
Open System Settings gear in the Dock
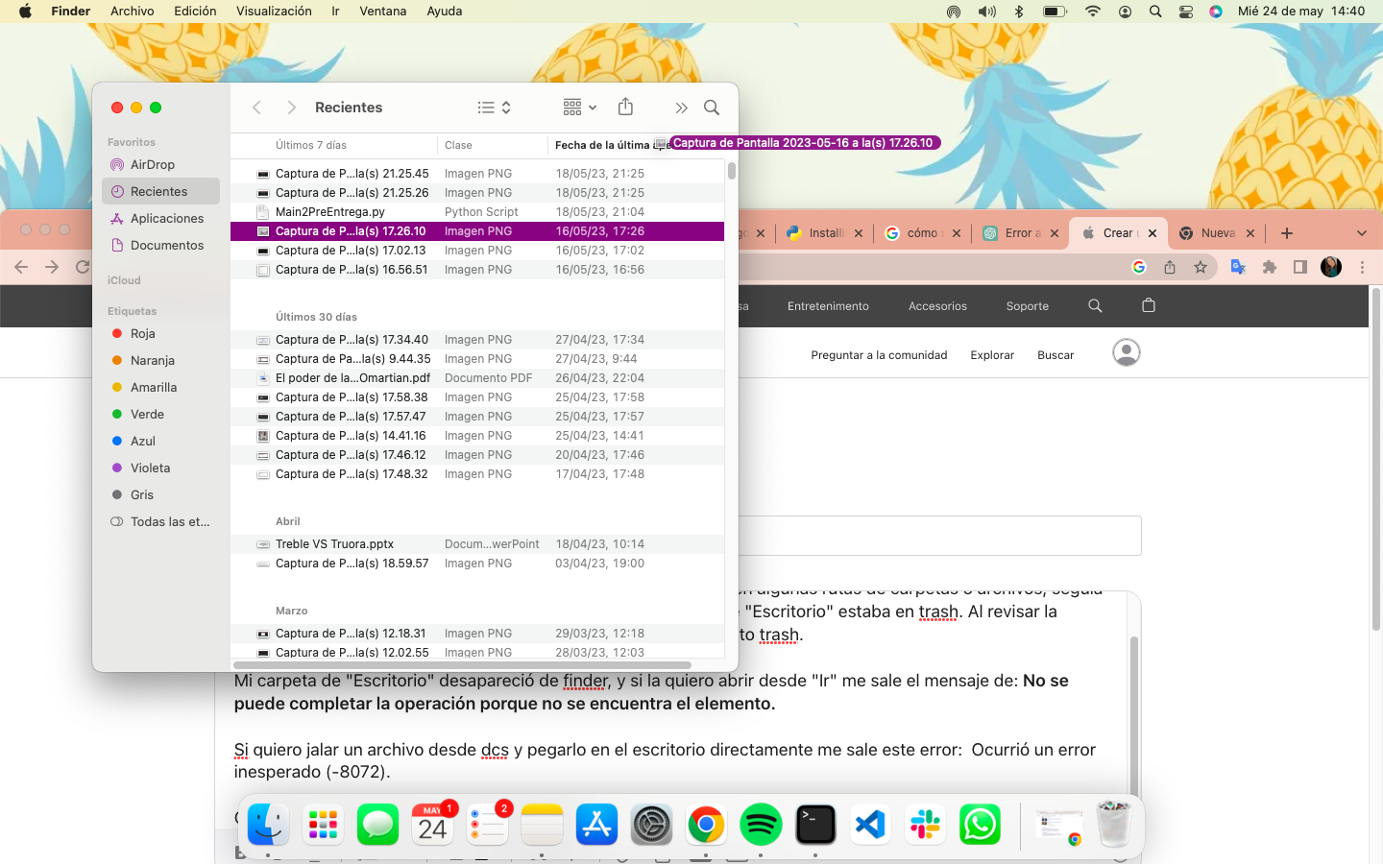pyautogui.click(x=651, y=825)
